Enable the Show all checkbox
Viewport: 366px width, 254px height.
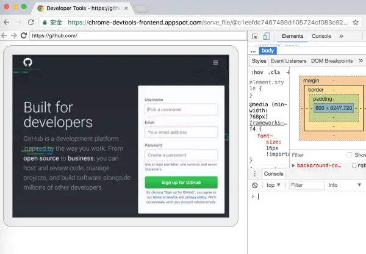pos(349,154)
